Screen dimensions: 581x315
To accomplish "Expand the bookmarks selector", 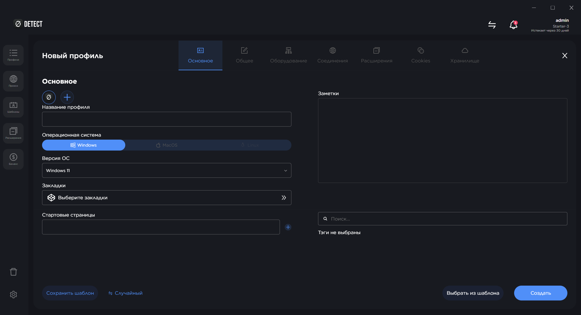I will pos(166,198).
